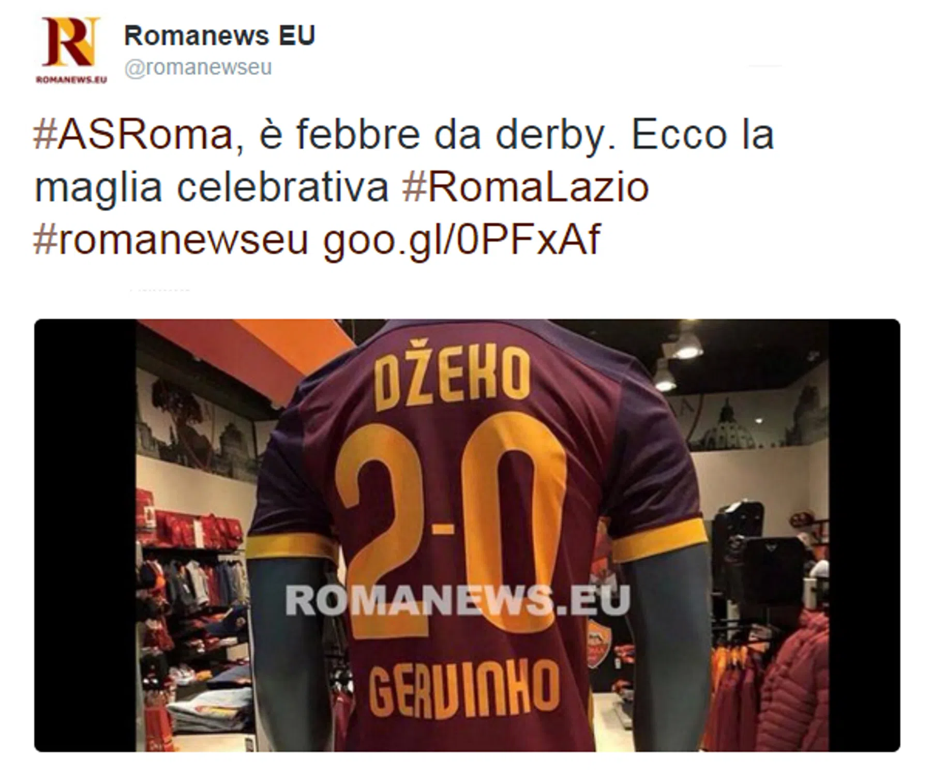
Task: Click the GERVINHO name on the shirt
Action: 464,690
